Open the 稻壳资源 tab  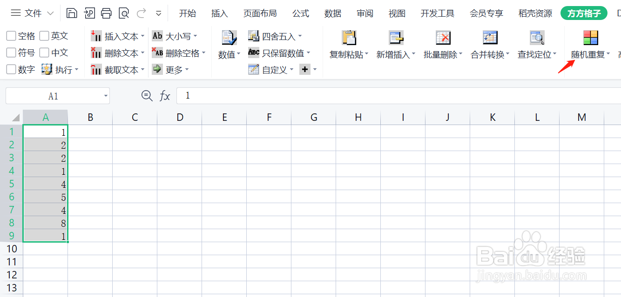[535, 13]
